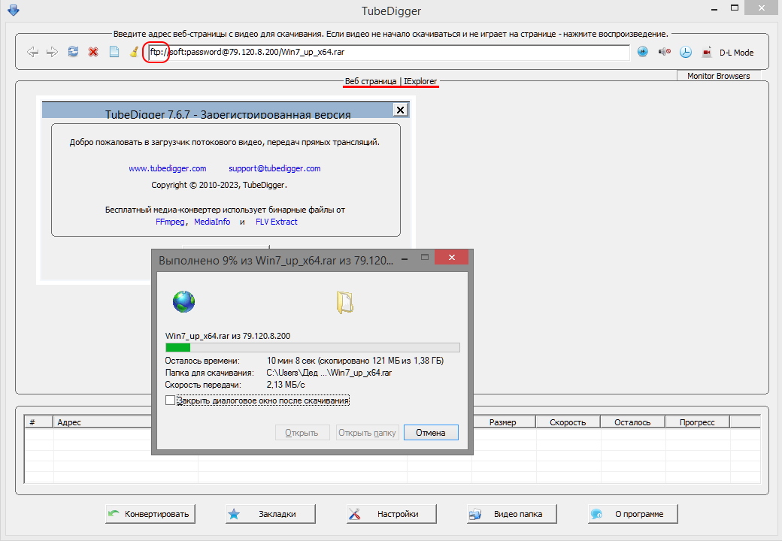Start recording with the camera icon
Screen dimensions: 782x541
(x=707, y=52)
